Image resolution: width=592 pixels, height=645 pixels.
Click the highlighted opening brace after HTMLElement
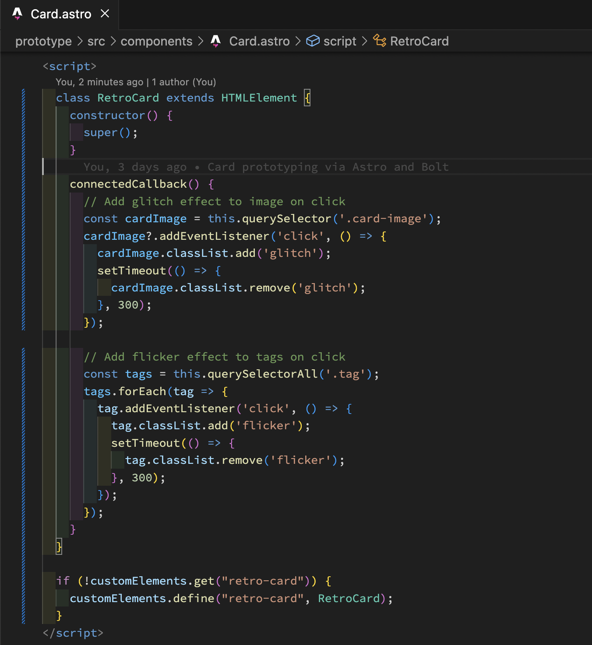pyautogui.click(x=307, y=98)
